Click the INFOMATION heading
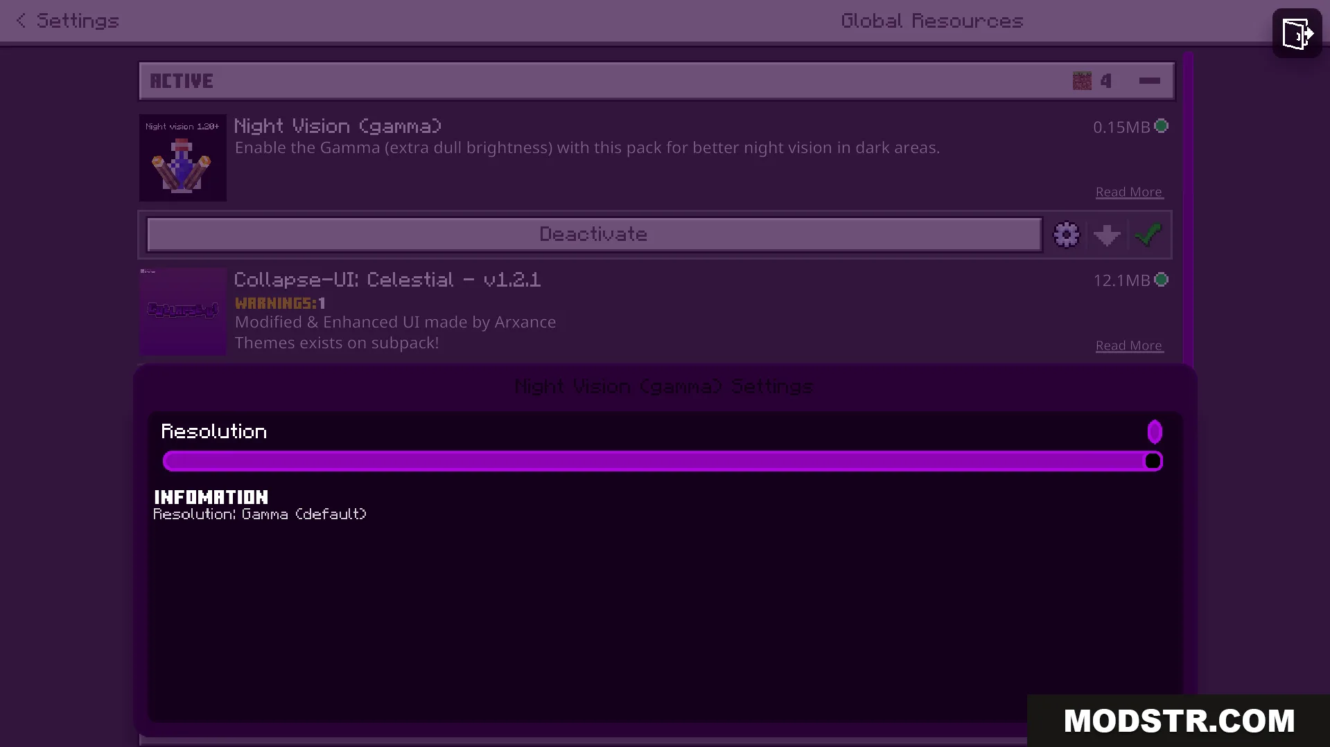 click(x=211, y=497)
